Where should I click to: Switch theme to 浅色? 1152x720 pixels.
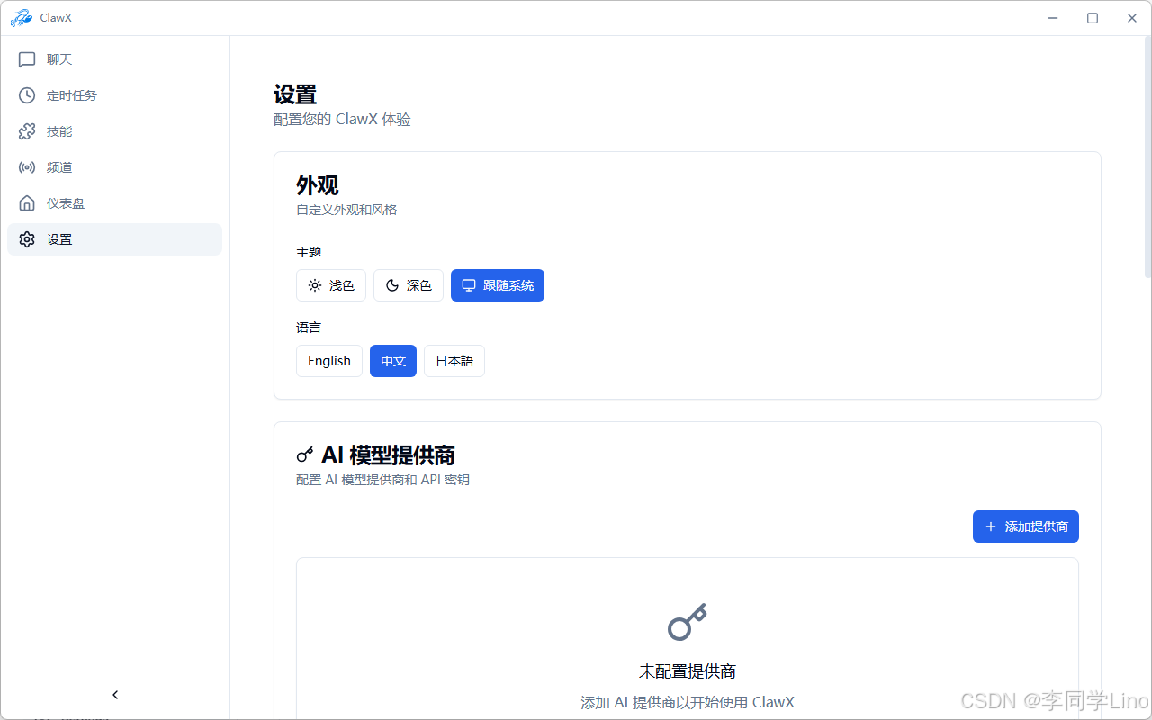click(x=331, y=284)
